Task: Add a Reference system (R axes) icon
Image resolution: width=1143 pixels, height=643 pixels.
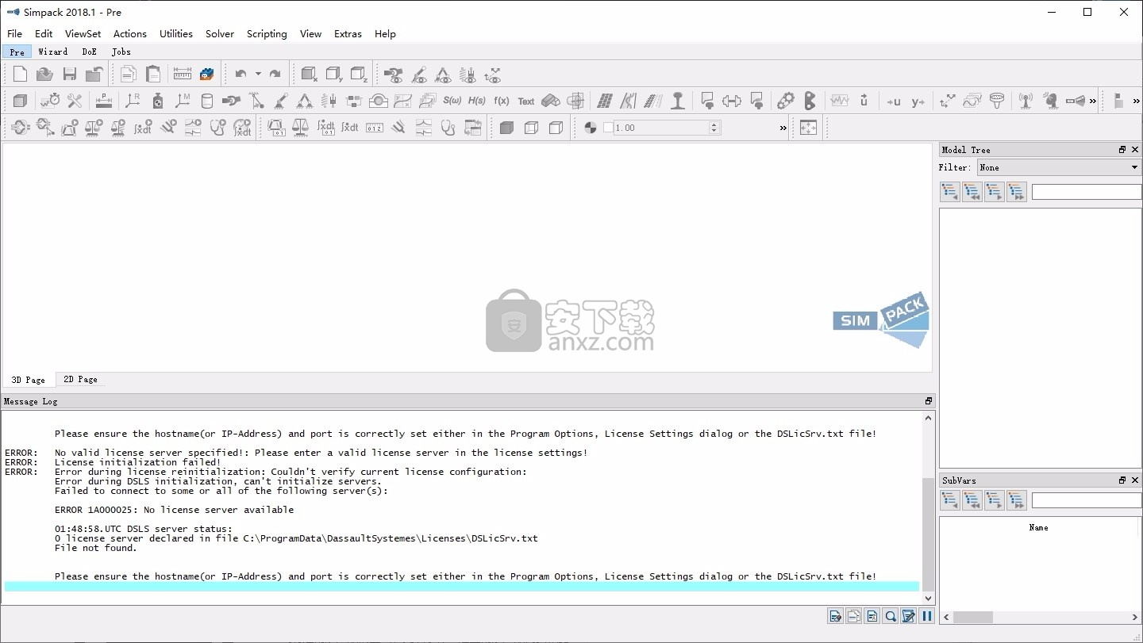Action: pos(133,101)
